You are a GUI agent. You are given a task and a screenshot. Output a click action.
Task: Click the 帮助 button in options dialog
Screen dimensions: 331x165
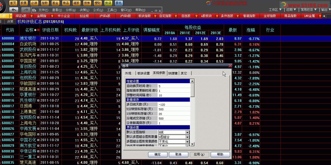[220, 154]
